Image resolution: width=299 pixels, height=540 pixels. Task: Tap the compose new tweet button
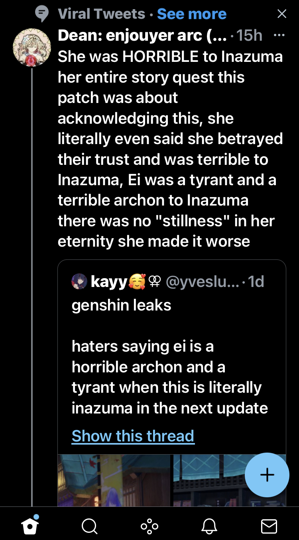coord(267,475)
